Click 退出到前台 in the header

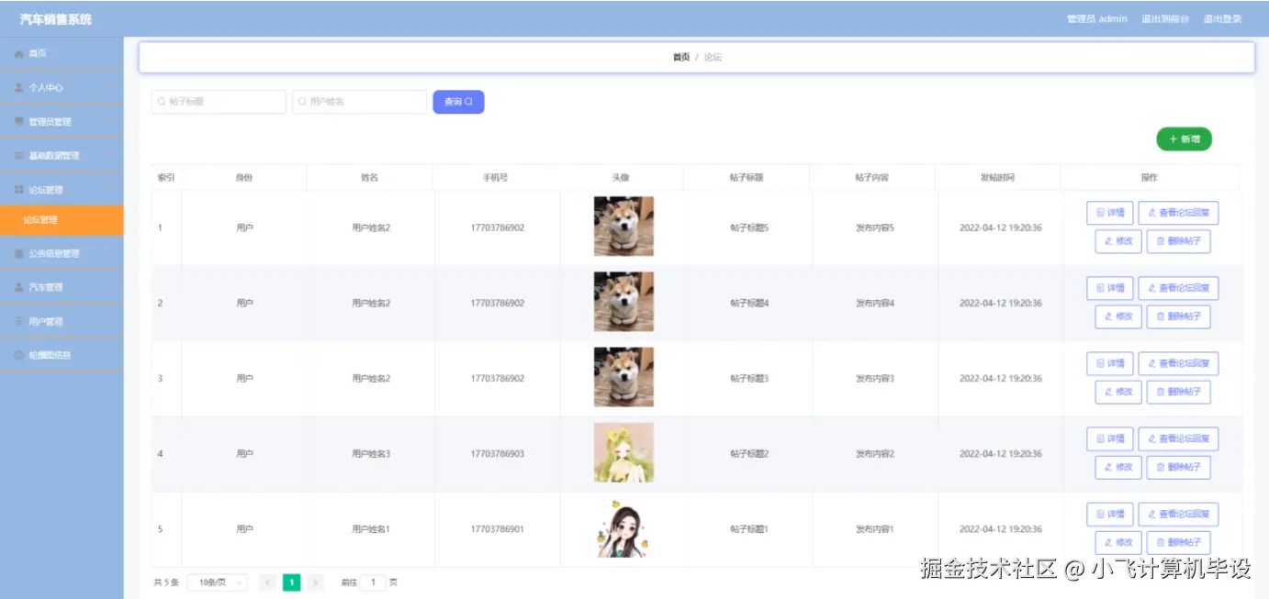pyautogui.click(x=1165, y=19)
